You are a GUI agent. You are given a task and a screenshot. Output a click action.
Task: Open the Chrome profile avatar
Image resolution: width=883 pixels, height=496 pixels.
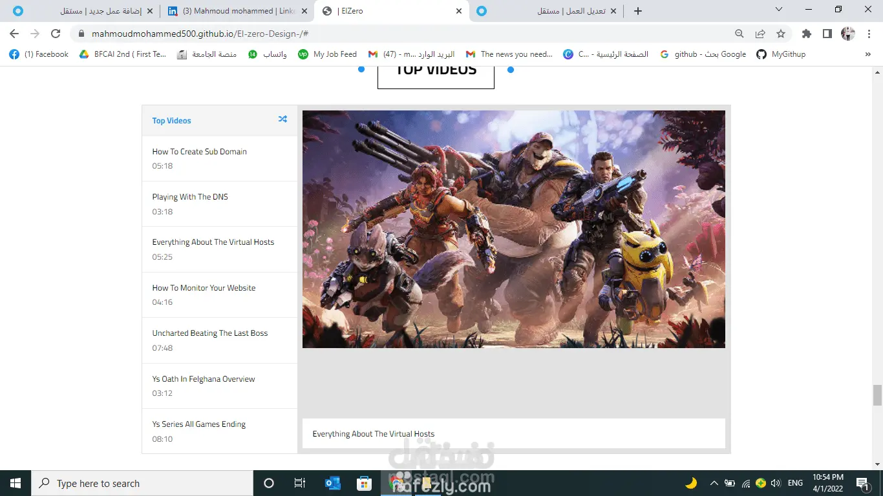[847, 34]
